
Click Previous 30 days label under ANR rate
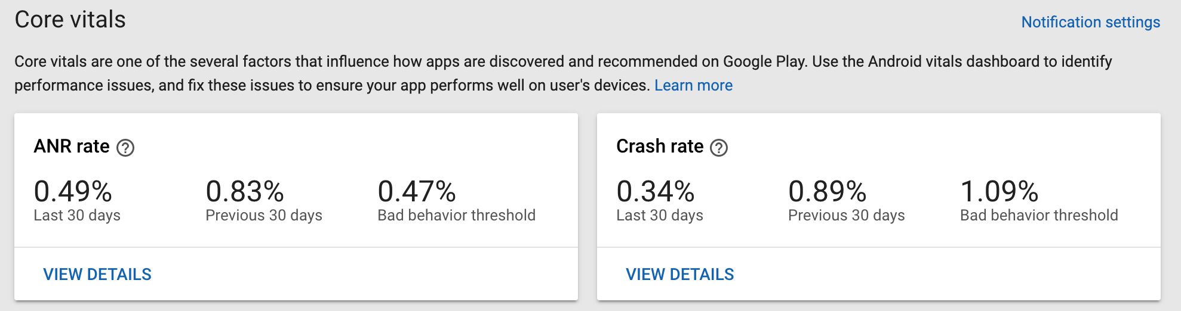tap(264, 215)
